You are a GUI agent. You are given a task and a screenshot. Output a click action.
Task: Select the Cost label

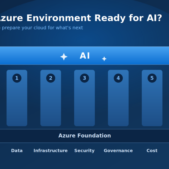point(152,151)
